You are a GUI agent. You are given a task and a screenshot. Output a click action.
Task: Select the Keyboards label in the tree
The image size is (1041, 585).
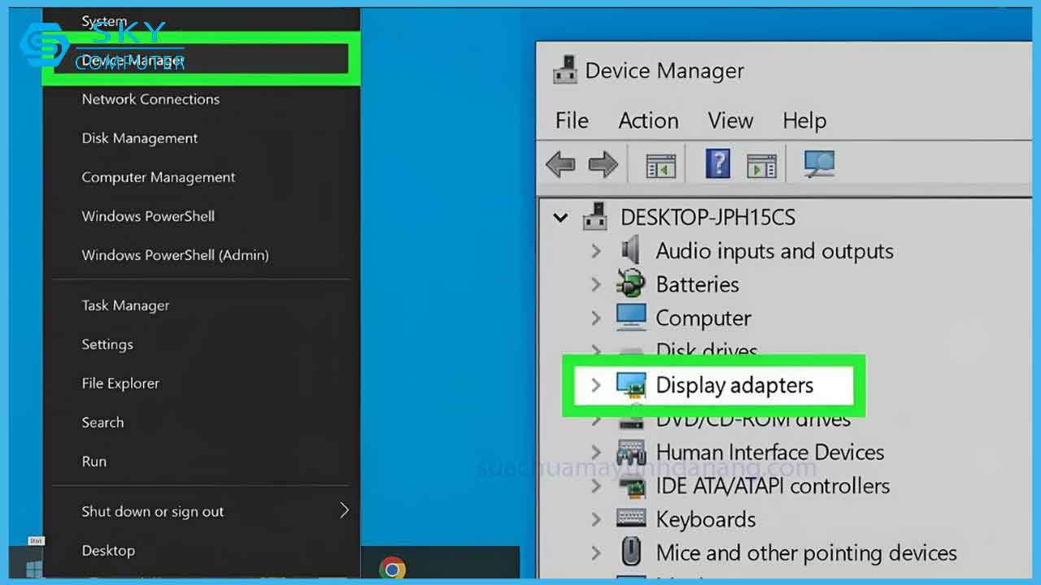[706, 519]
